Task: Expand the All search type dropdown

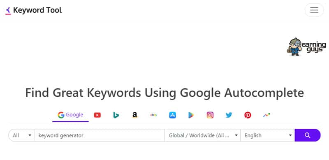Action: 21,135
